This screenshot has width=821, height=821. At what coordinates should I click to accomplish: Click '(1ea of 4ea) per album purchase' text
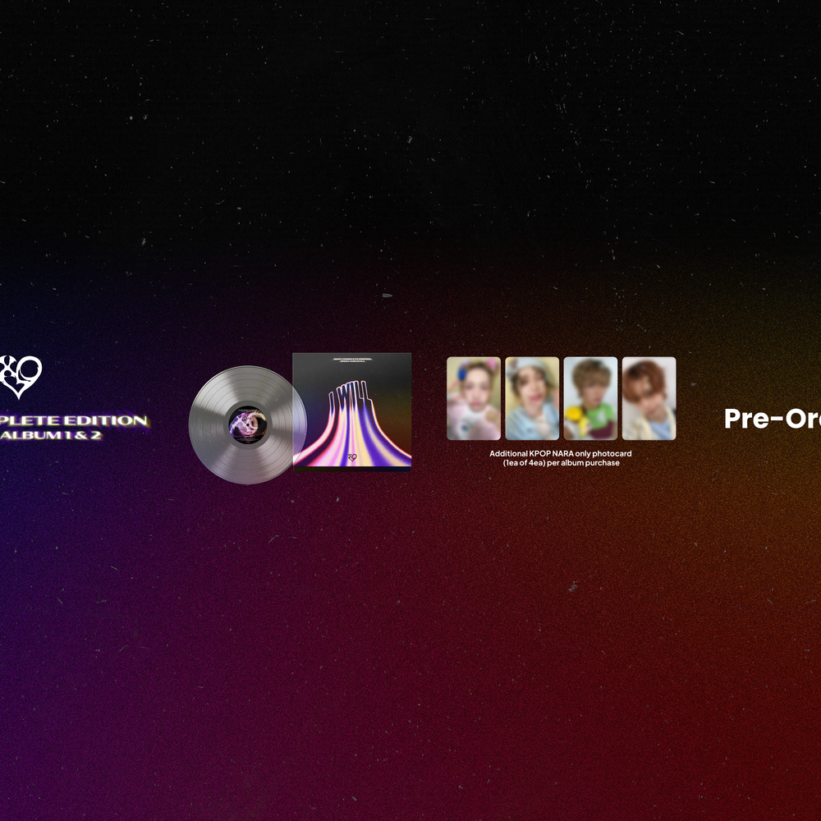pyautogui.click(x=562, y=463)
